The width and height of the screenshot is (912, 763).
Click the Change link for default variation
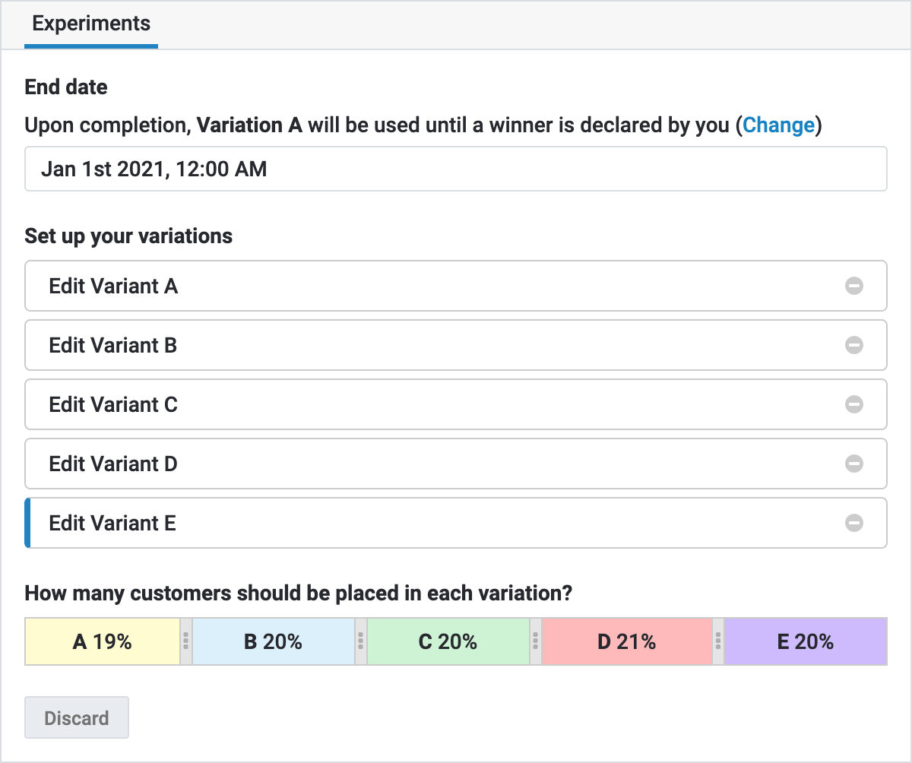point(778,125)
